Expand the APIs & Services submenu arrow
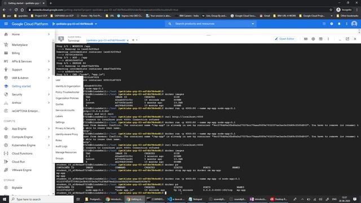 click(49, 61)
